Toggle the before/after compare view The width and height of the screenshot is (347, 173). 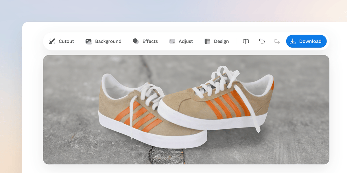coord(246,41)
